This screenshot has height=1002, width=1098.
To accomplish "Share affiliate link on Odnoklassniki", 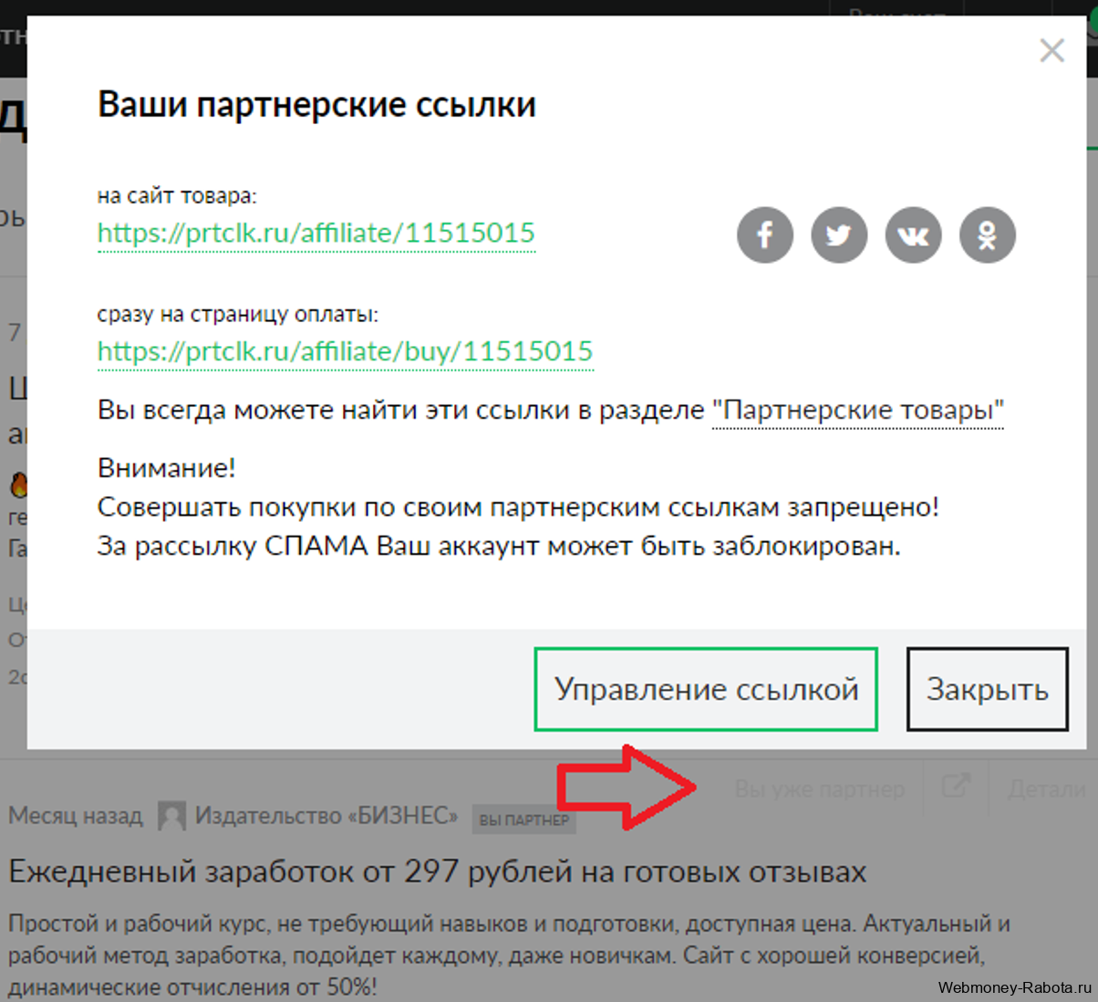I will [987, 235].
